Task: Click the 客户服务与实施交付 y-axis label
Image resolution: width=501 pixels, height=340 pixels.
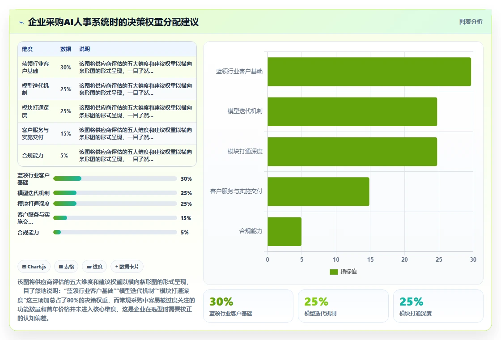Action: click(236, 191)
